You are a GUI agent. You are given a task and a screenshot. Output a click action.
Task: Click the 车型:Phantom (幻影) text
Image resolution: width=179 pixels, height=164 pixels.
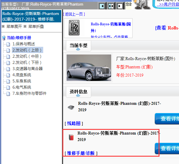point(134,67)
